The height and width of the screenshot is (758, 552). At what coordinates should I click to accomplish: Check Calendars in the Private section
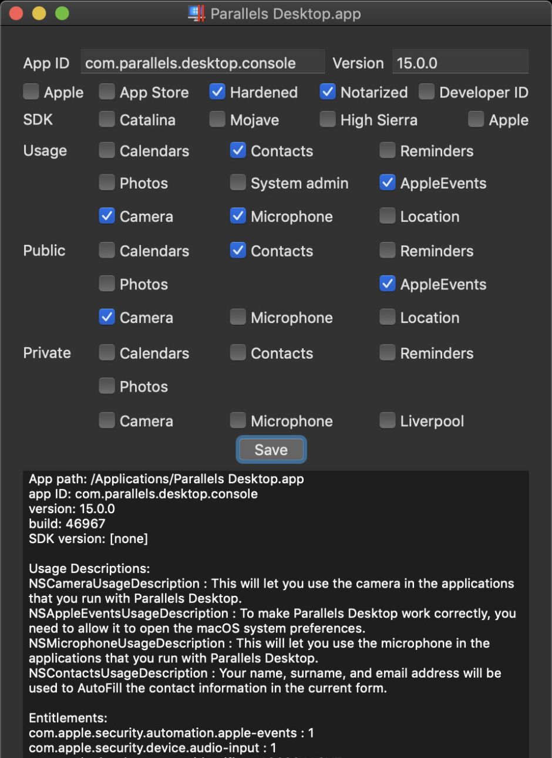(x=107, y=352)
